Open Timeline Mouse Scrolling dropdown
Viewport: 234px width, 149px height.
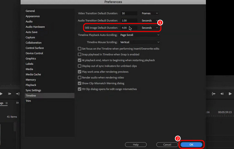pyautogui.click(x=140, y=42)
